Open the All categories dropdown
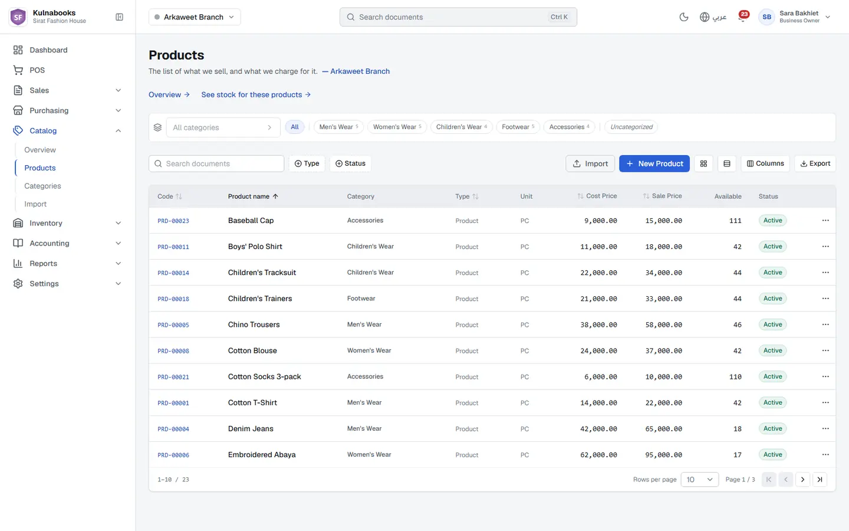Image resolution: width=849 pixels, height=531 pixels. (x=222, y=127)
